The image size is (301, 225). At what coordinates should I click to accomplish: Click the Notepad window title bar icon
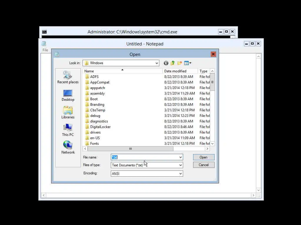pyautogui.click(x=44, y=44)
